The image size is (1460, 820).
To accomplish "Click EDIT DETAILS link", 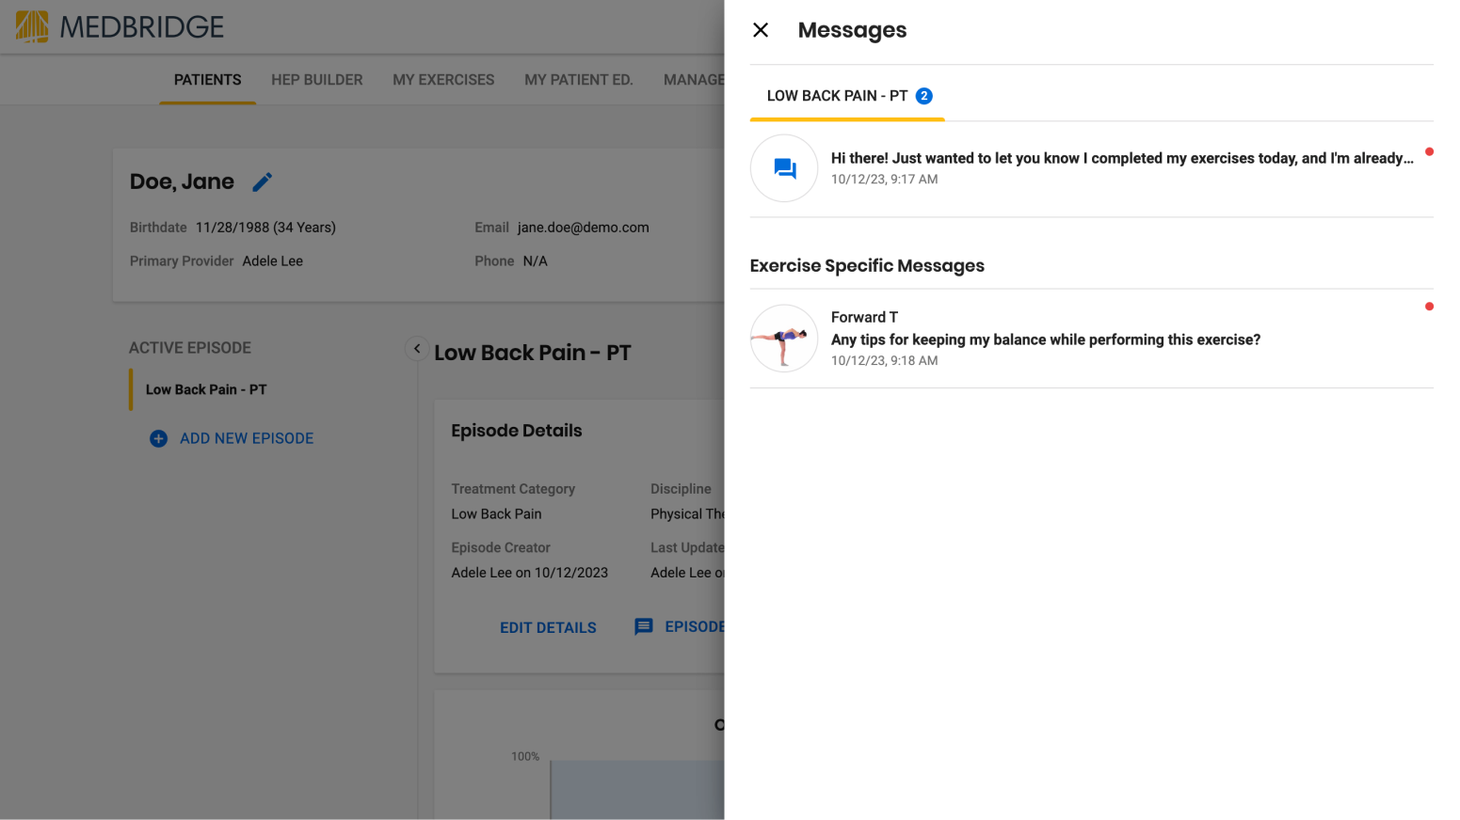I will click(x=548, y=627).
